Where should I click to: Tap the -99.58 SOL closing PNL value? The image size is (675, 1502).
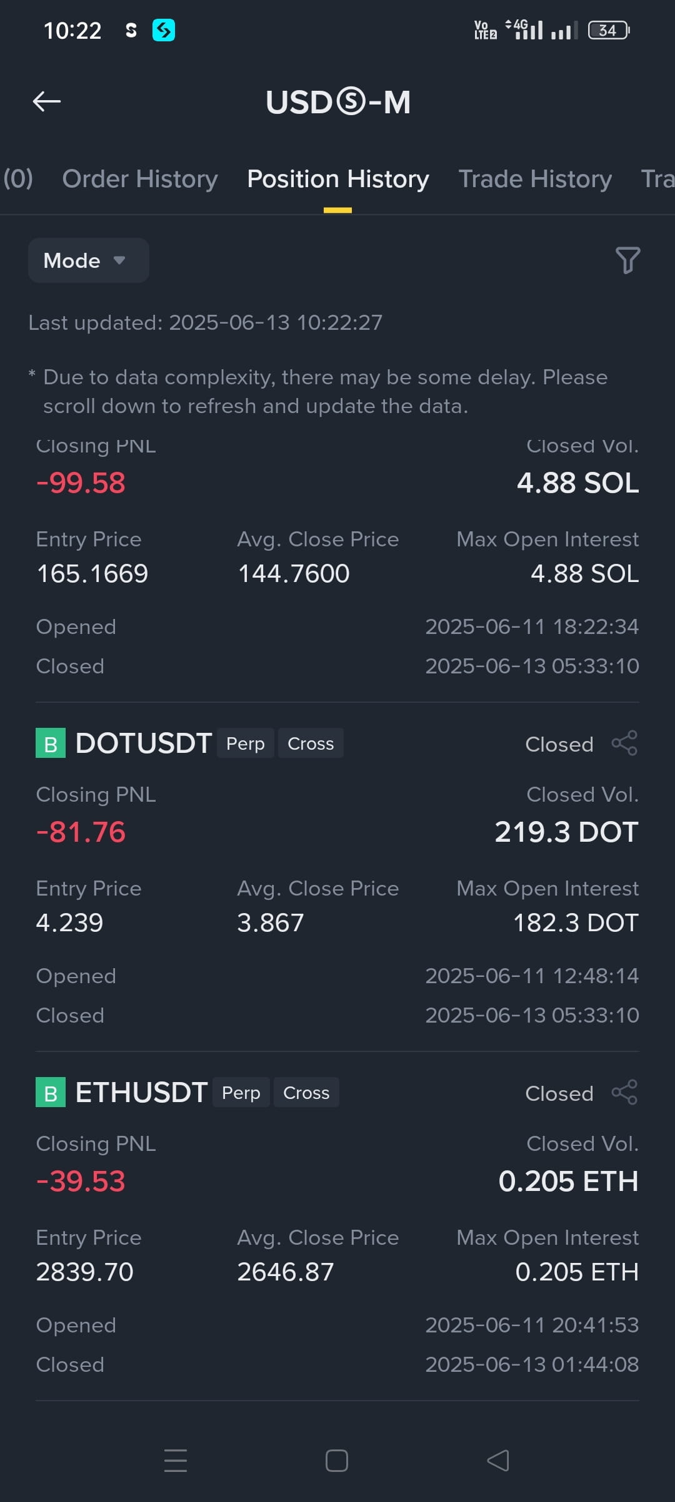[x=81, y=483]
